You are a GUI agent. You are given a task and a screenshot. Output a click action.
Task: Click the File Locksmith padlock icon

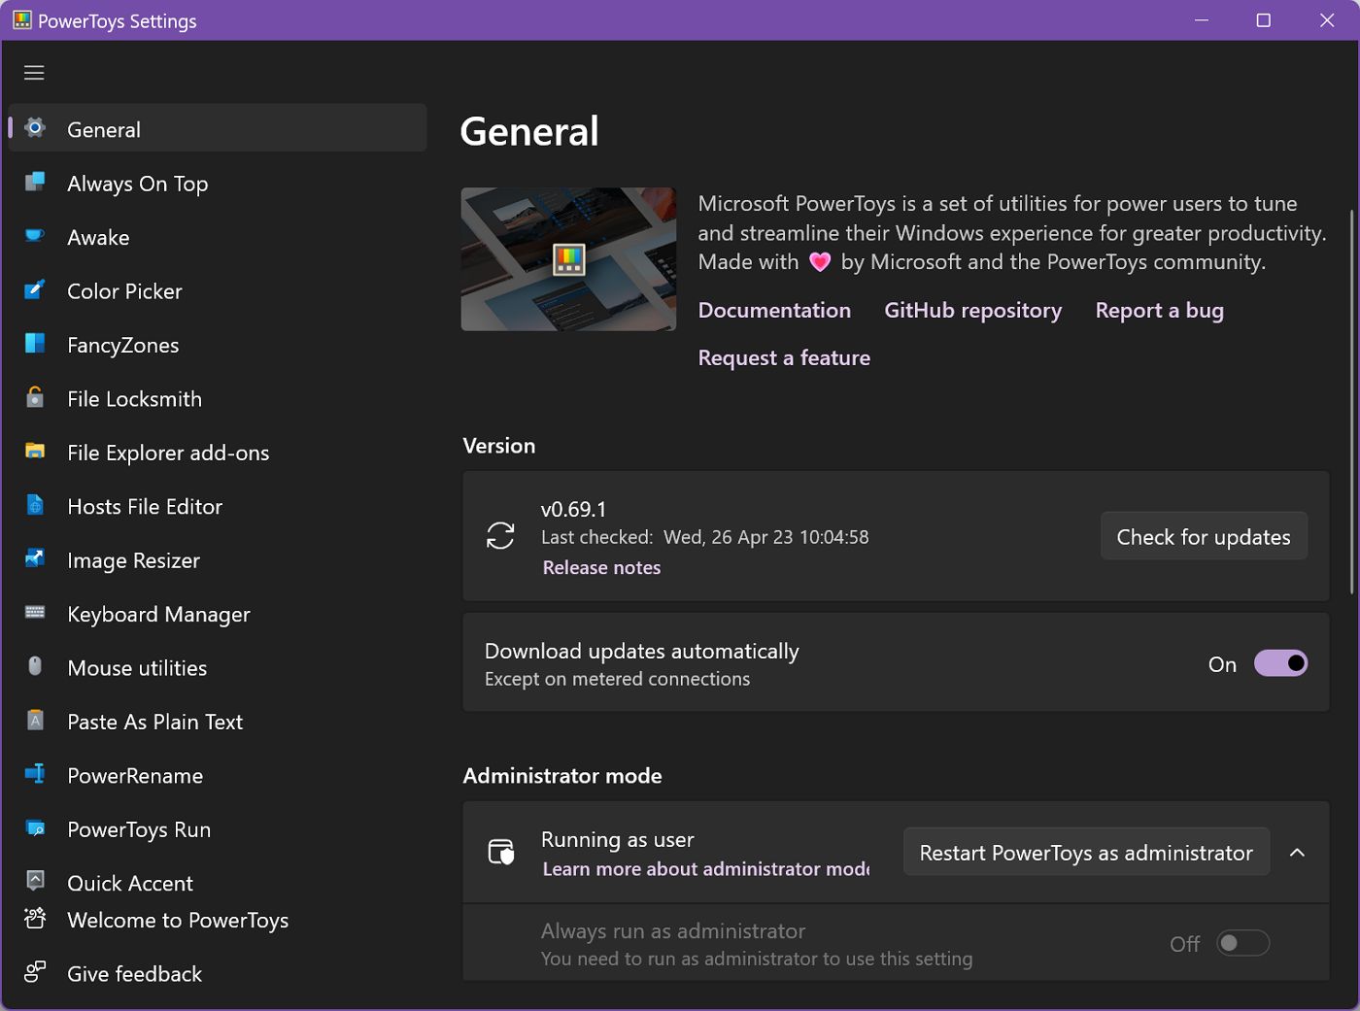pos(35,397)
